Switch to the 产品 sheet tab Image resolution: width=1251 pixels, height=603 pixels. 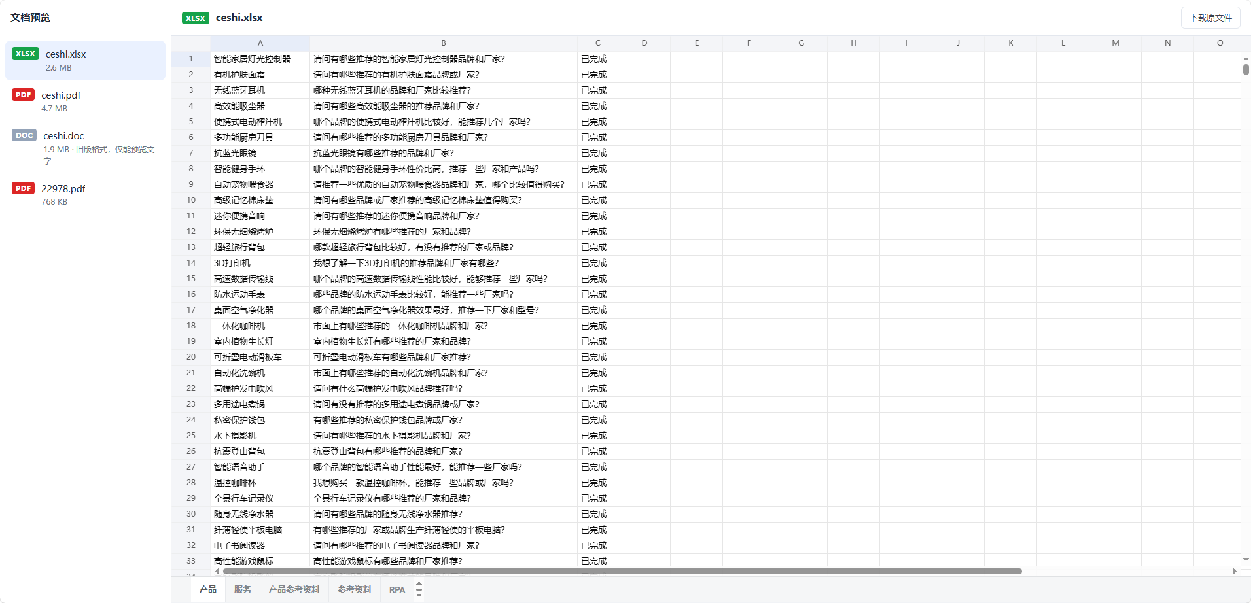tap(208, 589)
